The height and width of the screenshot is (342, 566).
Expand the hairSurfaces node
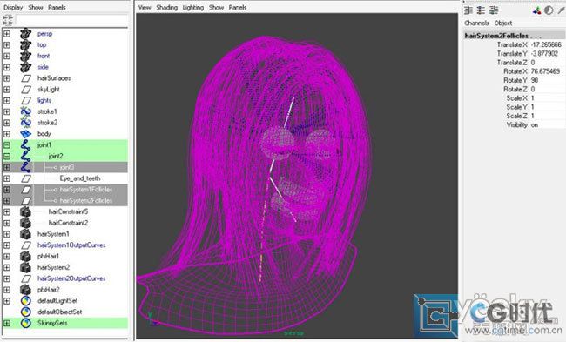(7, 78)
